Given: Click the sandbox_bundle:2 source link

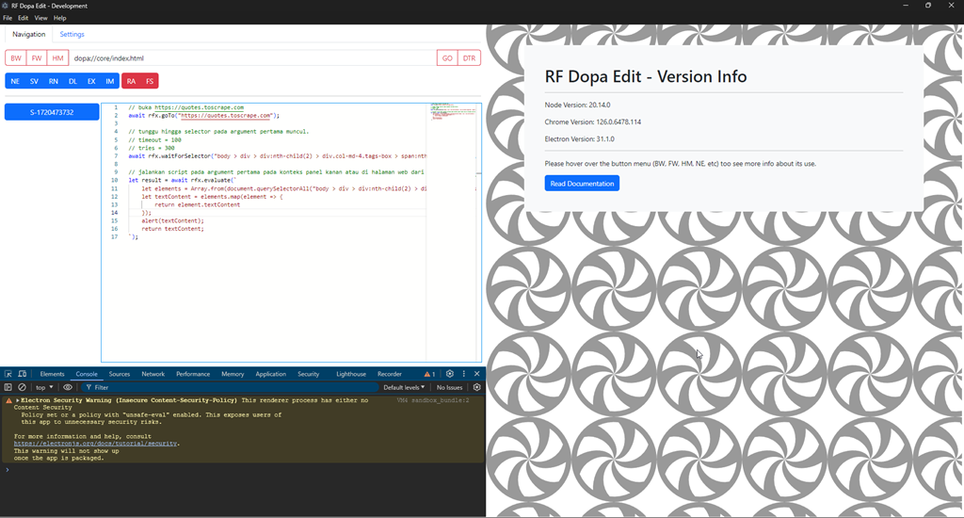Looking at the screenshot, I should point(433,400).
